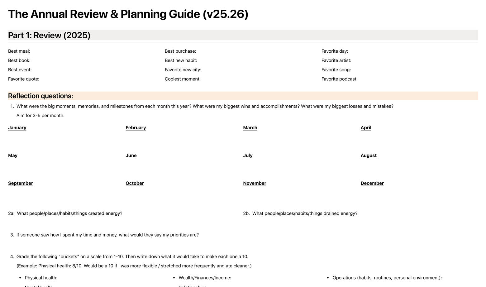Viewport: 486px width, 287px height.
Task: Select the August month heading
Action: click(x=369, y=155)
